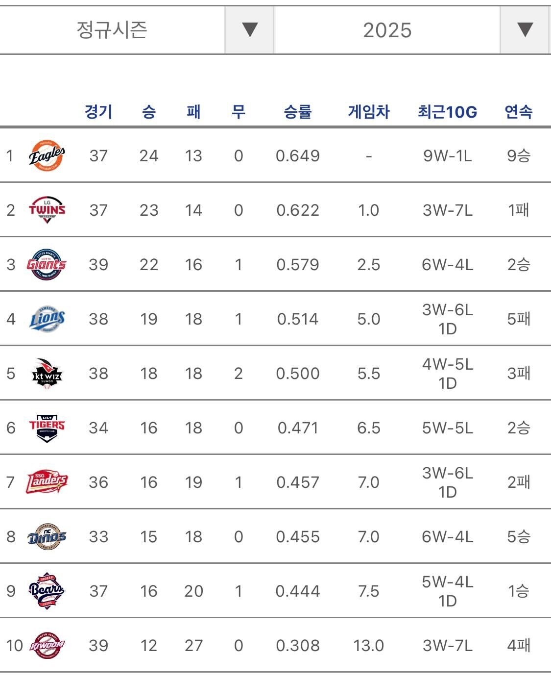
Task: Open the Doosan Bears logo
Action: tap(47, 591)
